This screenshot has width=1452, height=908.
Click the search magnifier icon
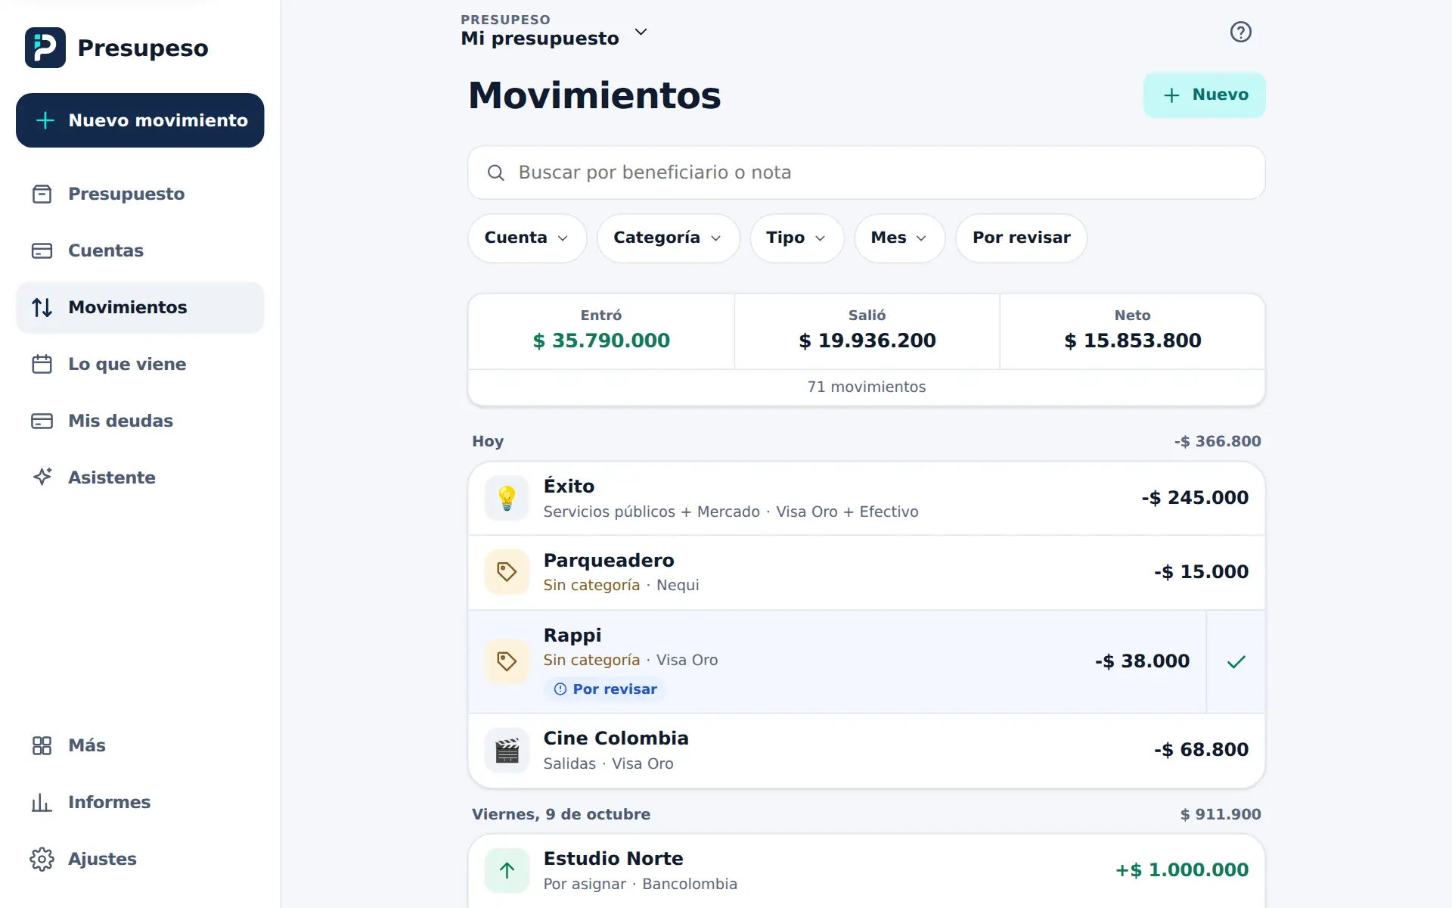pos(495,173)
